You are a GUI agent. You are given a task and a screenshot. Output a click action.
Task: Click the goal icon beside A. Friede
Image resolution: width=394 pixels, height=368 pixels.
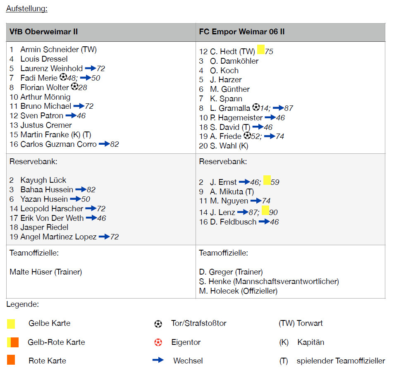[x=247, y=136]
